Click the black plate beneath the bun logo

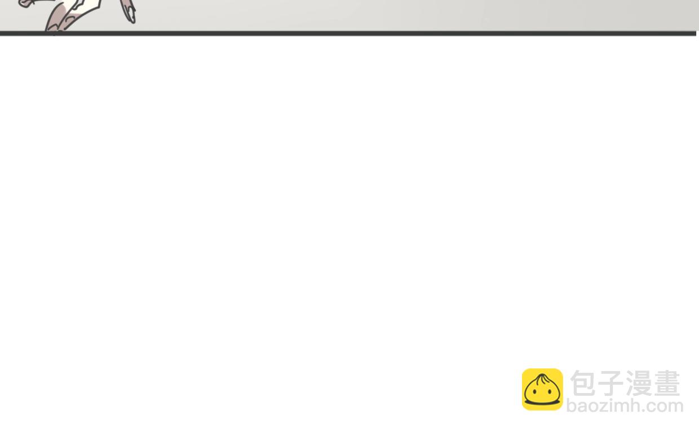[542, 403]
